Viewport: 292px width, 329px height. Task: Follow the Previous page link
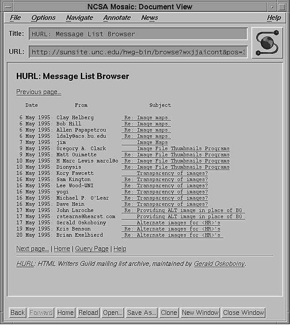tap(39, 92)
